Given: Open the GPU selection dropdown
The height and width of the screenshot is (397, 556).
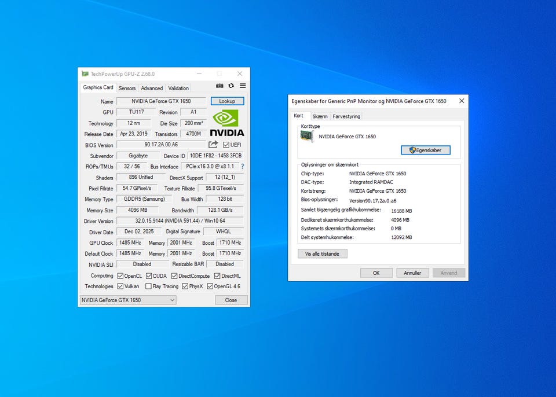Looking at the screenshot, I should (x=127, y=300).
